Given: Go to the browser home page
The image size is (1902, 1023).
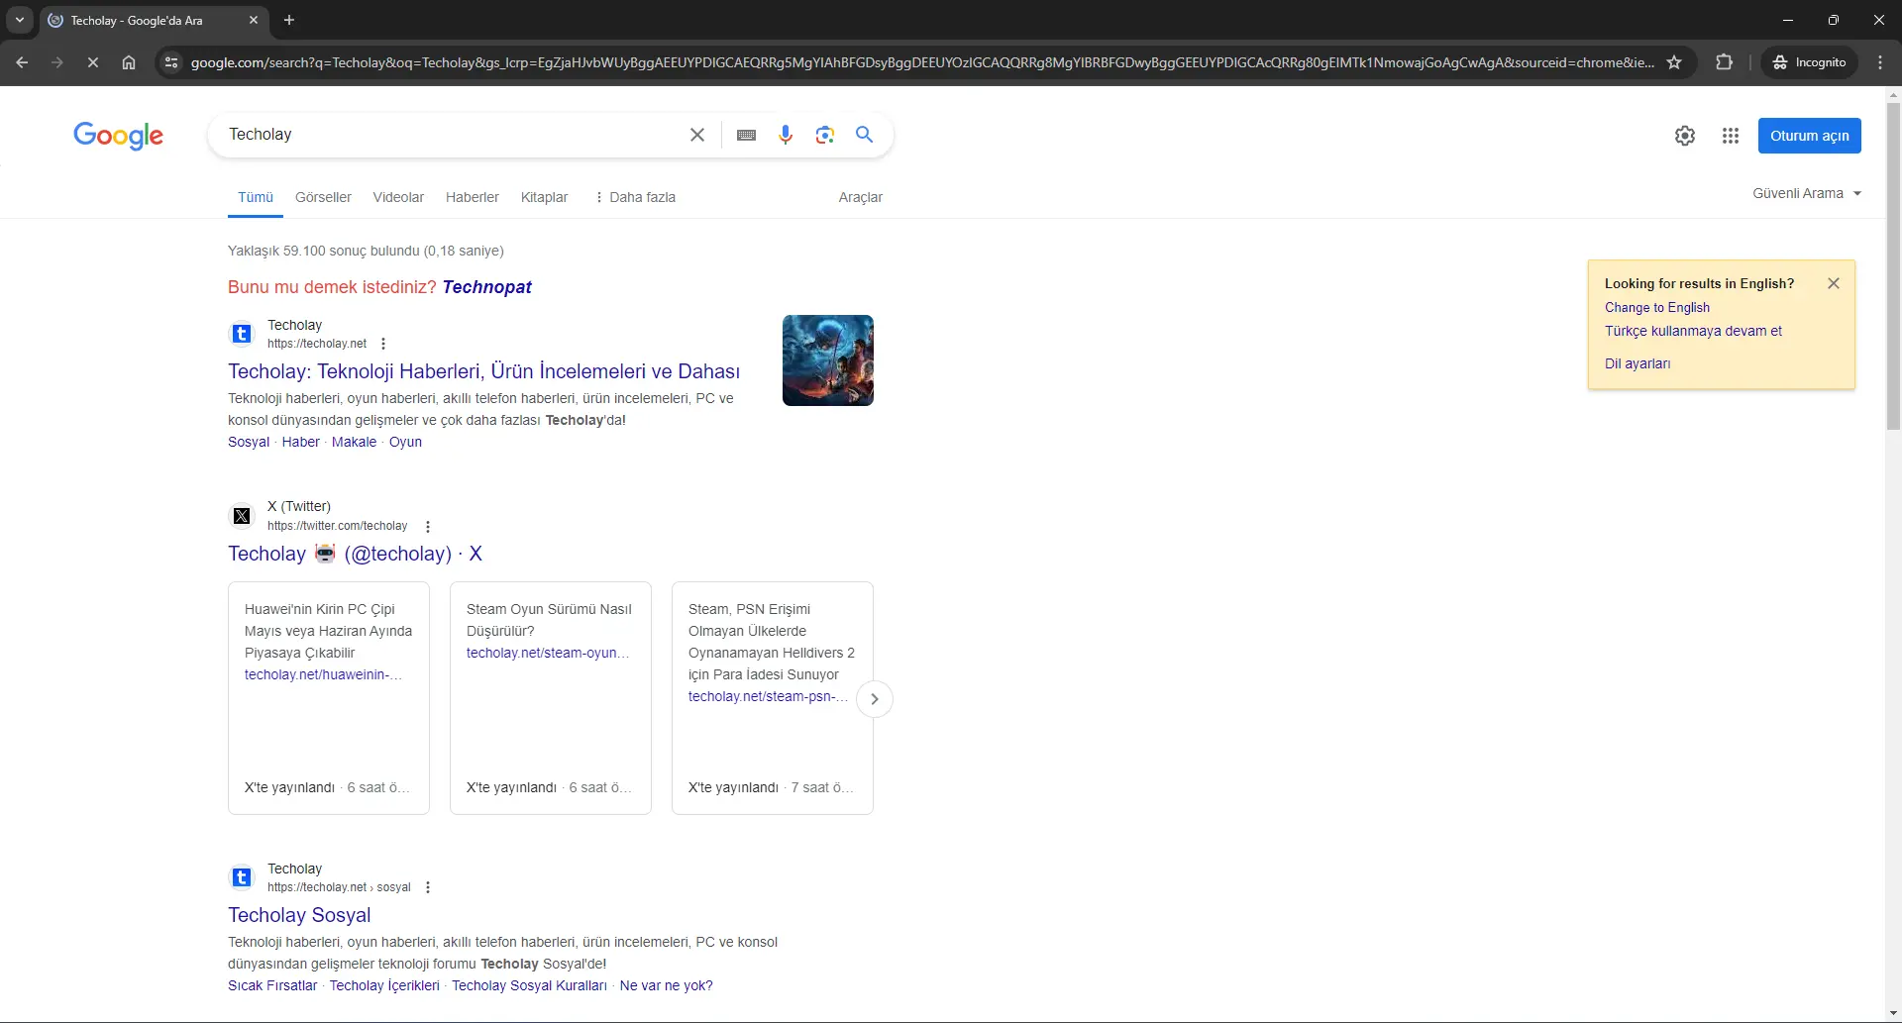Looking at the screenshot, I should coord(129,62).
